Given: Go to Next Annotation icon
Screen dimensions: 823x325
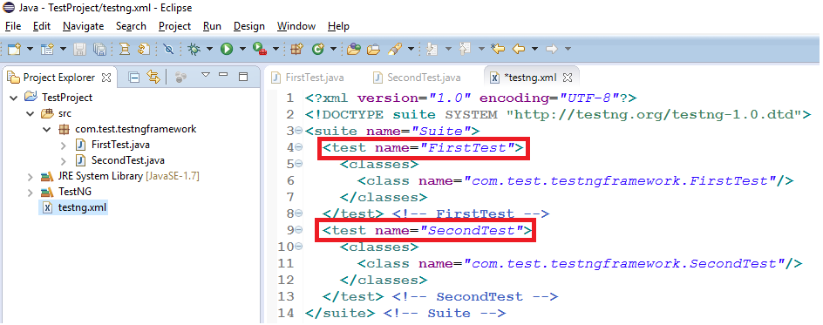Looking at the screenshot, I should click(432, 50).
